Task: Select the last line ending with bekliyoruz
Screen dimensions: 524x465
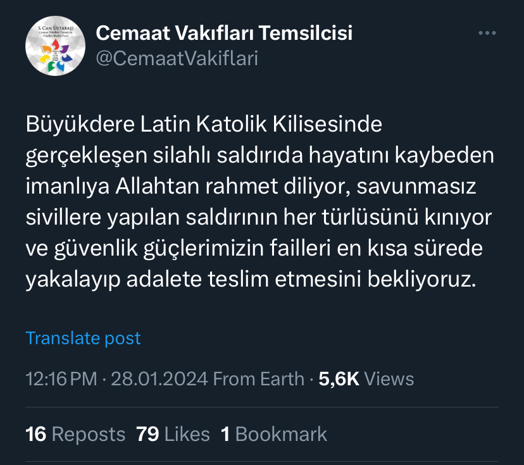Action: (251, 279)
